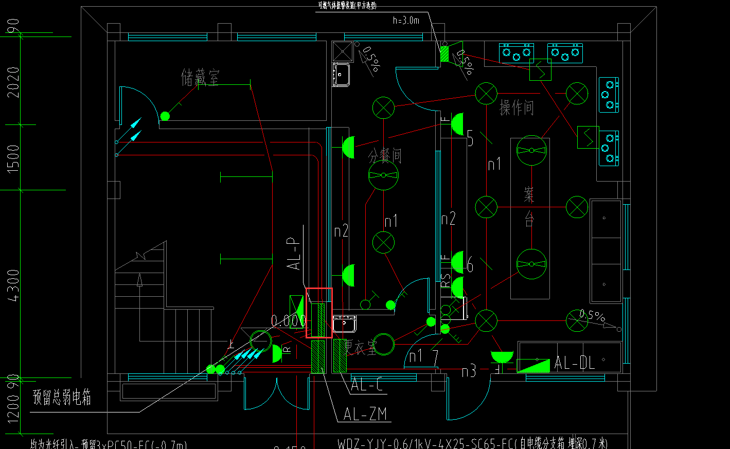Select the sink symbol beside 更衣室 label

click(x=344, y=324)
